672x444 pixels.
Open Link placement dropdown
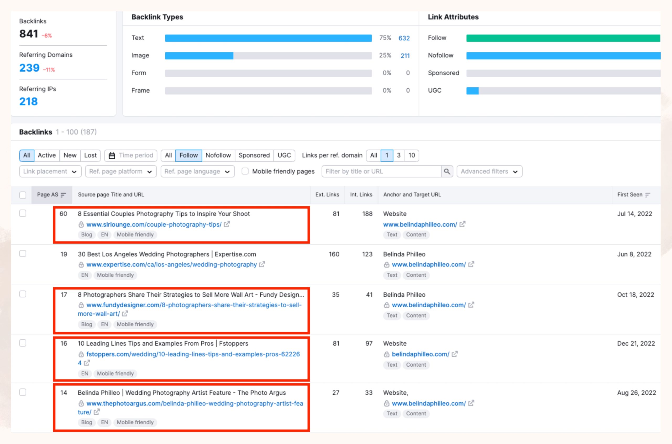click(50, 171)
